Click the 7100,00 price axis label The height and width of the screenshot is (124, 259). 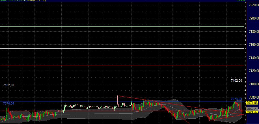pyautogui.click(x=253, y=84)
